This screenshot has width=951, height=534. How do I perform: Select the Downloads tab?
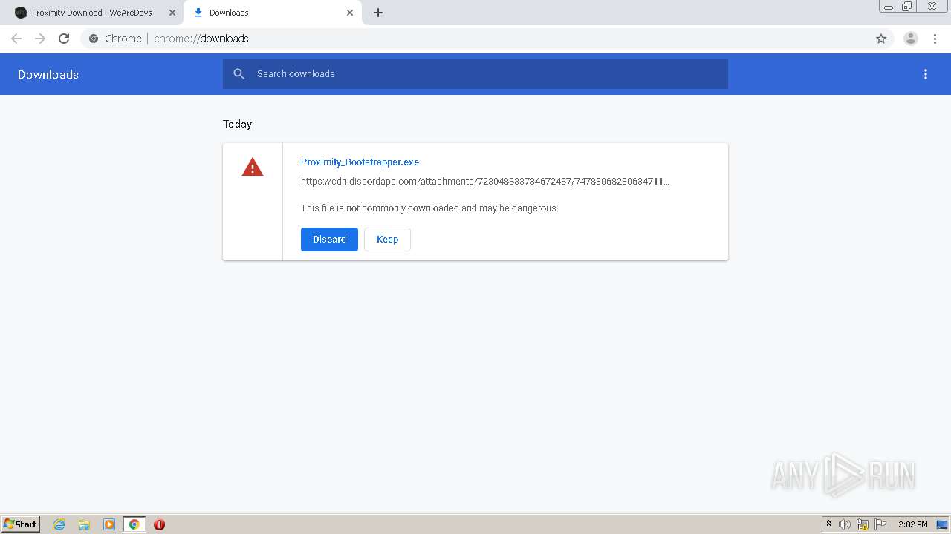pos(272,13)
